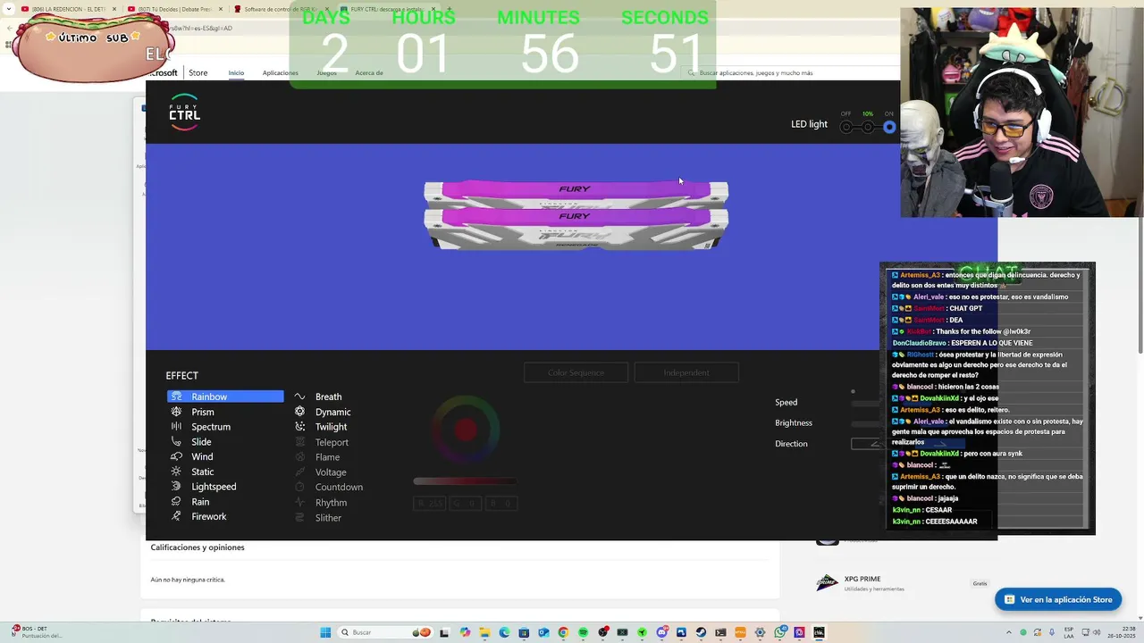The image size is (1144, 643).
Task: Open Steam from the taskbar
Action: [701, 632]
